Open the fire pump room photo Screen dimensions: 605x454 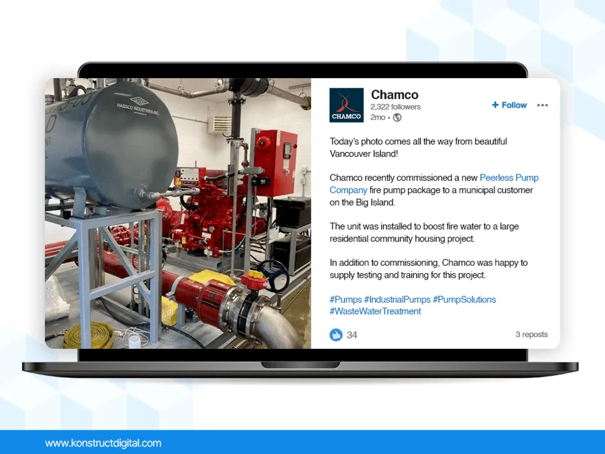(178, 213)
